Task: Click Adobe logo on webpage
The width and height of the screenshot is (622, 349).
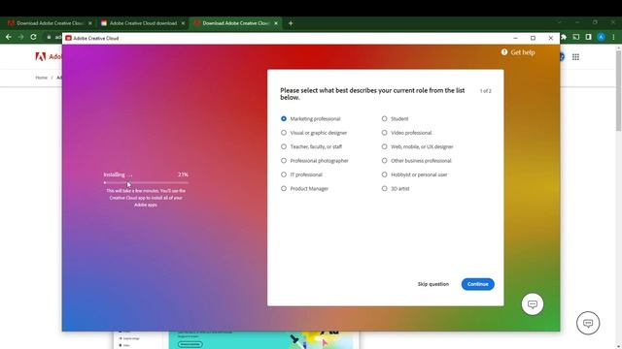Action: pos(41,56)
